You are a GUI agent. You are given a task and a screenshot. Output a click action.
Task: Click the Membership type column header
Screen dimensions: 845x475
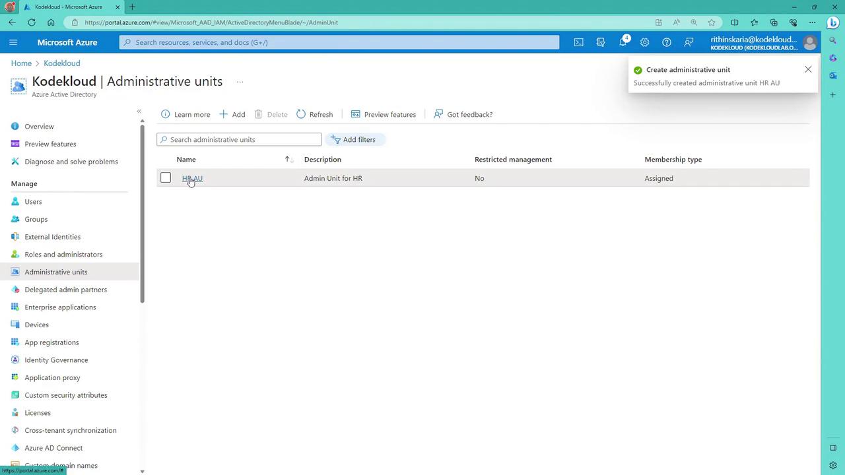[673, 159]
